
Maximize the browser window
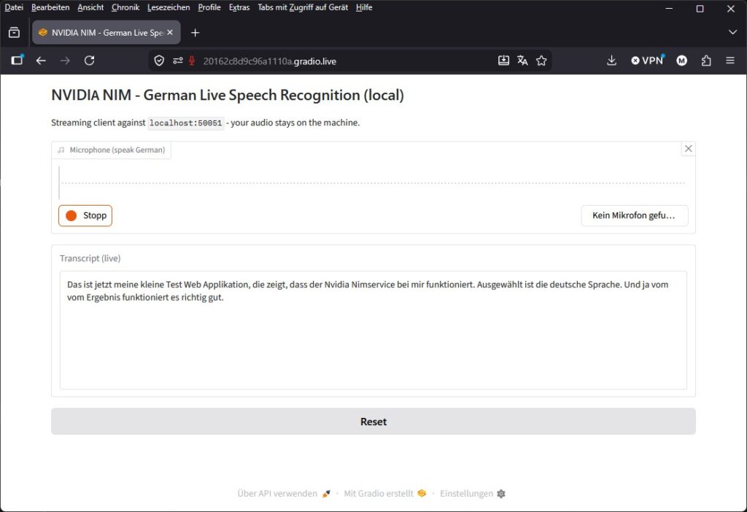tap(700, 8)
